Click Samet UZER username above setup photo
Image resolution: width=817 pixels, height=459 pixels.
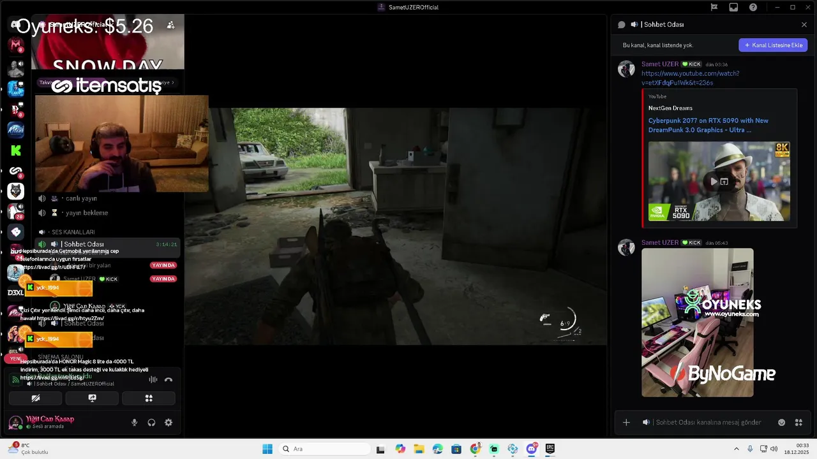pyautogui.click(x=660, y=243)
